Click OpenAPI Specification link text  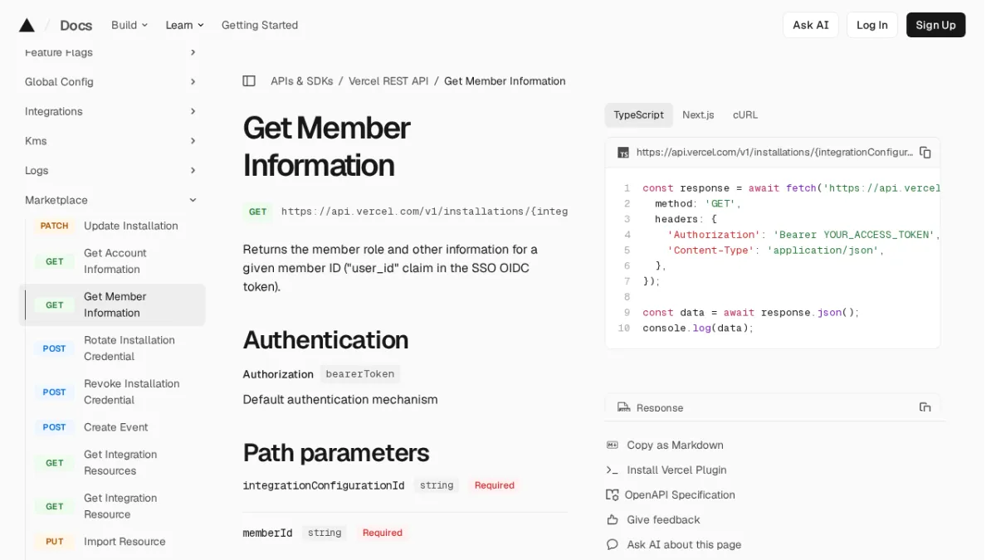click(x=680, y=495)
